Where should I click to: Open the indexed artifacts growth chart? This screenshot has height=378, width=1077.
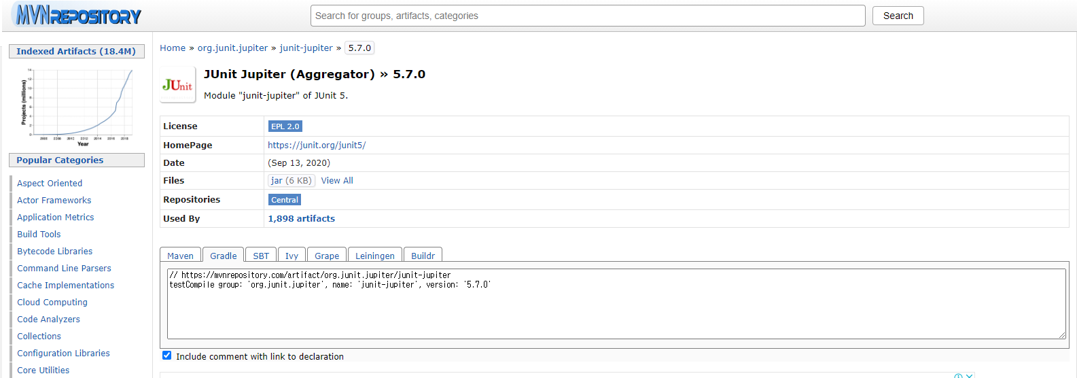coord(77,107)
